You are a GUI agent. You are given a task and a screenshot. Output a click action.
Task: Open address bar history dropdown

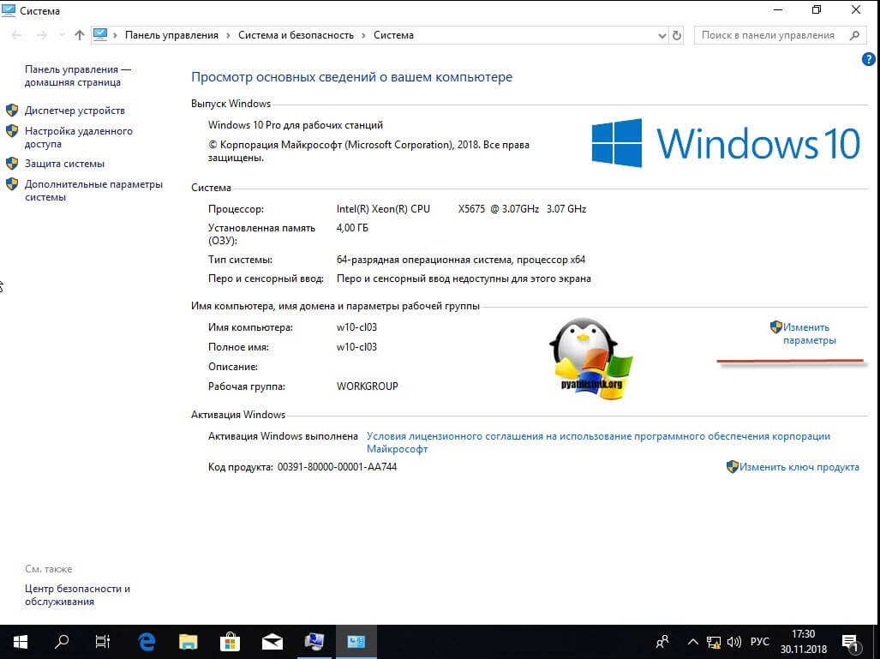click(x=661, y=35)
